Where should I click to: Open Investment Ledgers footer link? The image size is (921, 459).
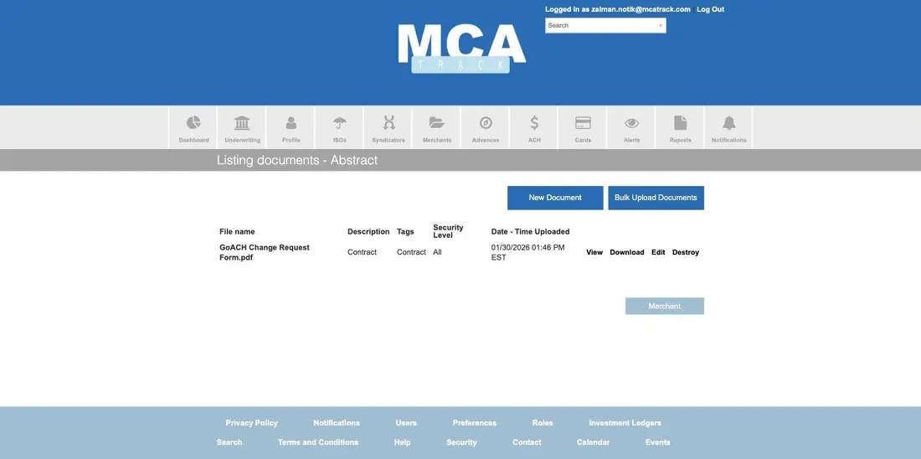pos(625,422)
